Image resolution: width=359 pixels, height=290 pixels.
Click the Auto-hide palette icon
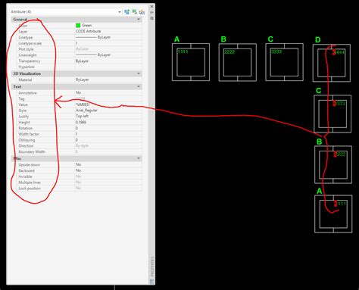point(152,12)
